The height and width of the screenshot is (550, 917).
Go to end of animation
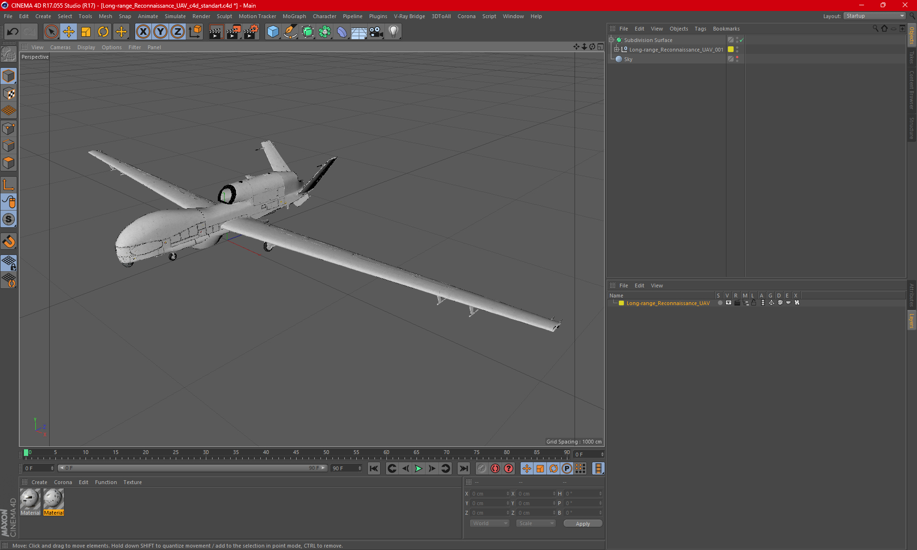point(463,468)
